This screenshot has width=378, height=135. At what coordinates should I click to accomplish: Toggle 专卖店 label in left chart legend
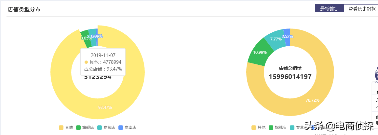(x=130, y=128)
